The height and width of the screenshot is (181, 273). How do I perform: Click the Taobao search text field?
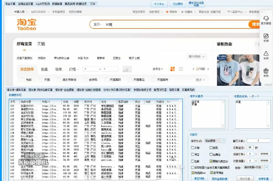(176, 24)
